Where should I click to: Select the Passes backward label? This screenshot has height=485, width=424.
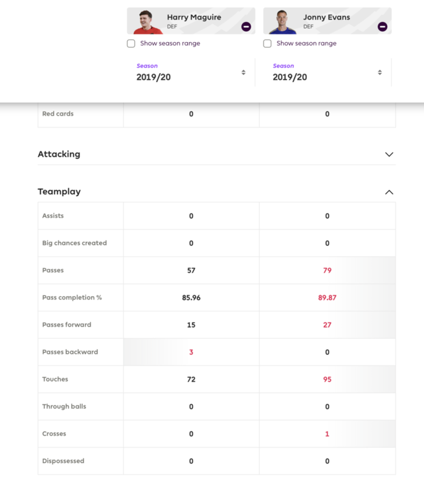(70, 352)
